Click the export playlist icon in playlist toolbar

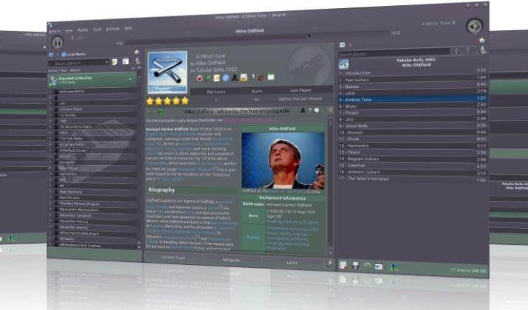[x=379, y=266]
